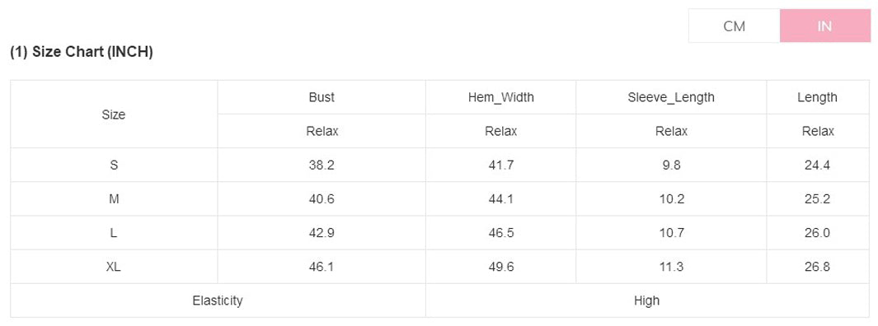Click the Hem_Width column header
The image size is (878, 326).
[x=501, y=97]
